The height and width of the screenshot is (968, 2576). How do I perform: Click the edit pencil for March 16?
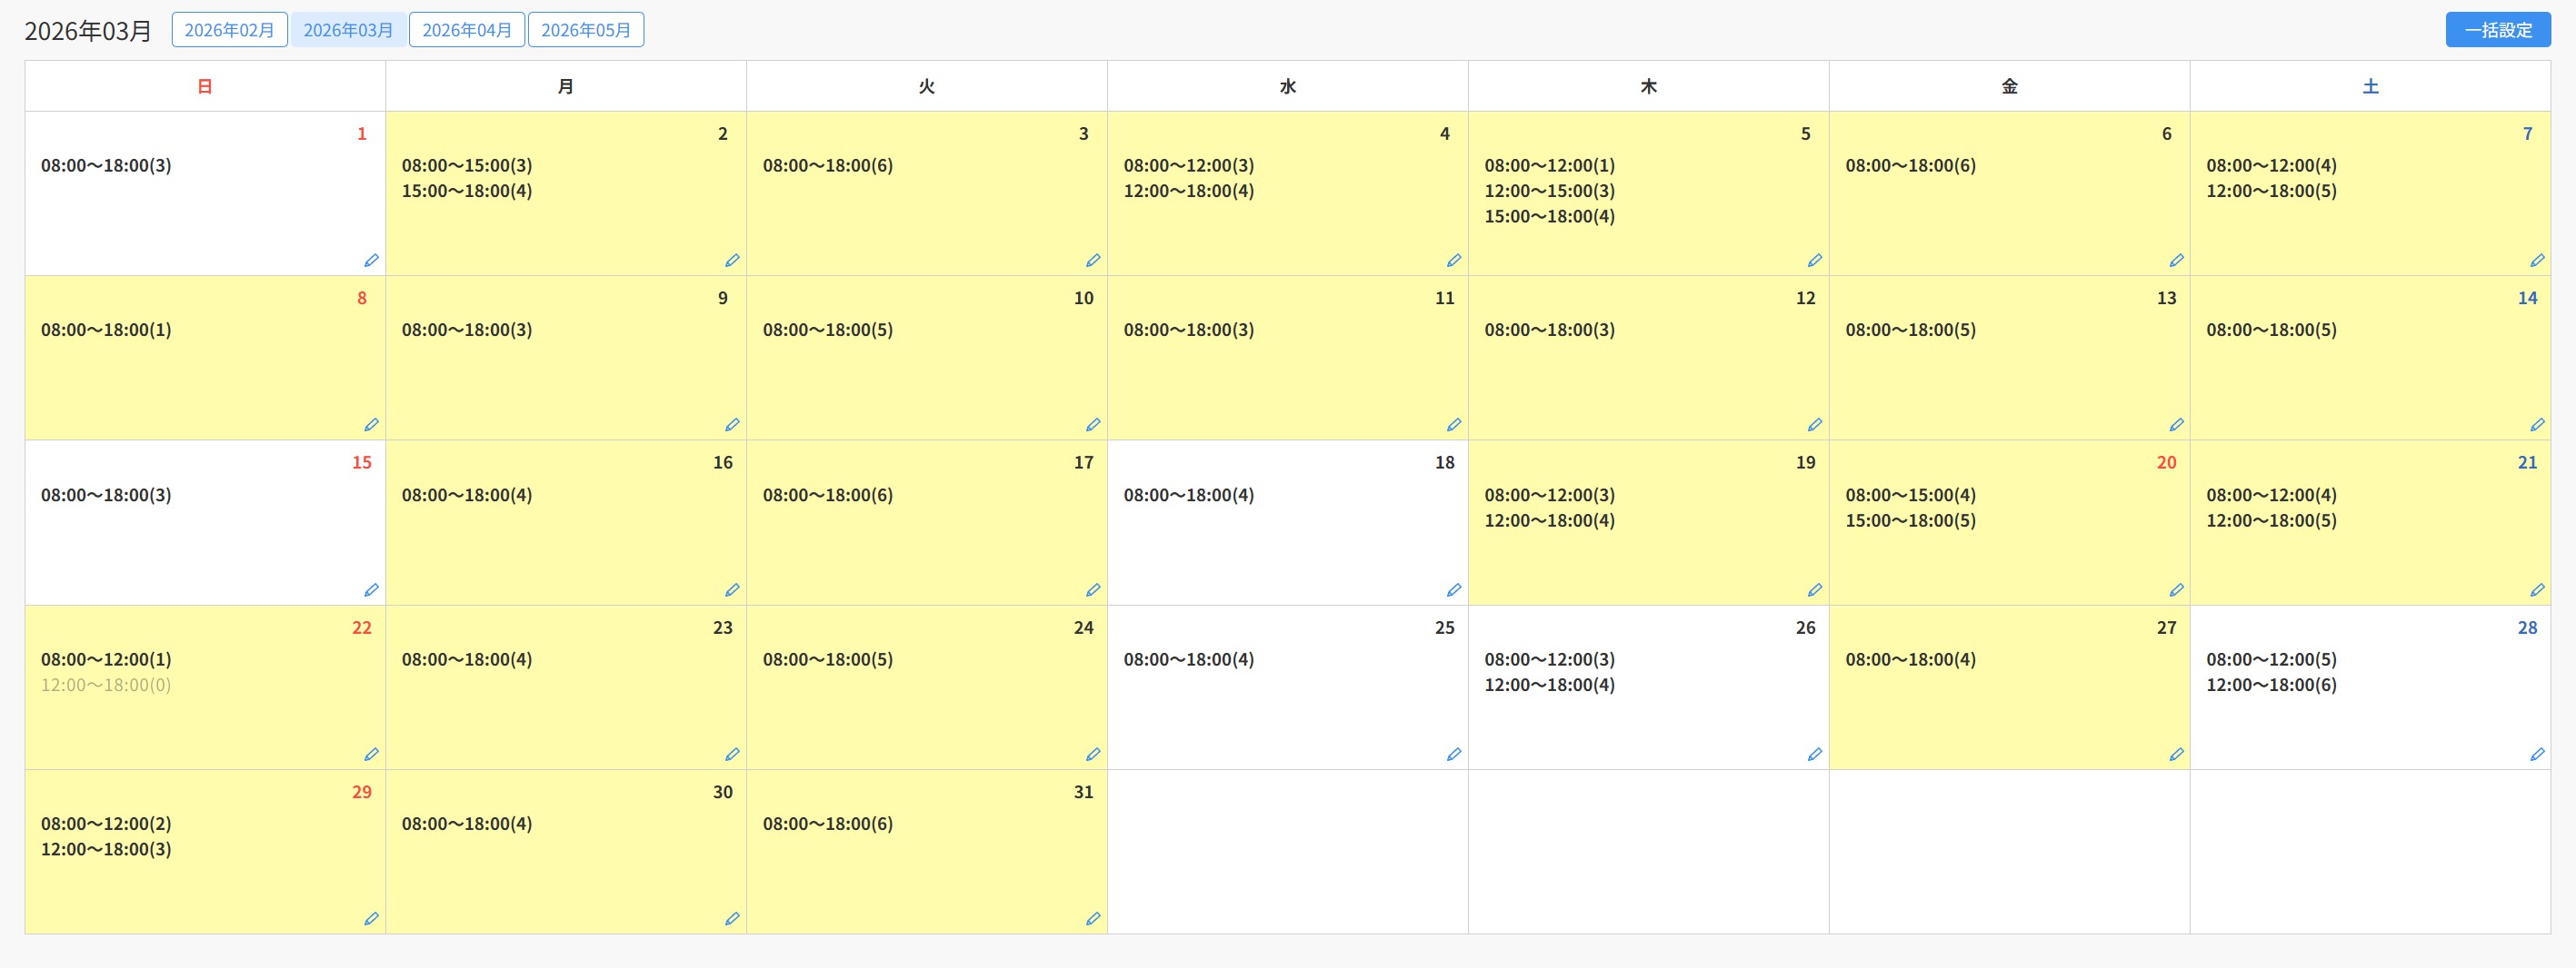[732, 590]
